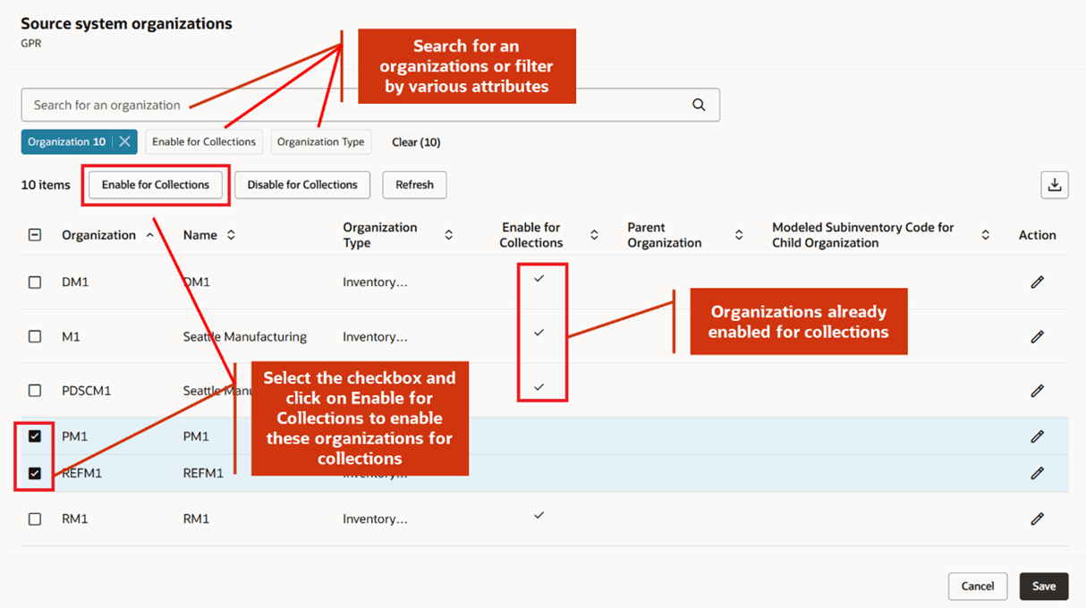
Task: Click the download export icon
Action: [x=1055, y=185]
